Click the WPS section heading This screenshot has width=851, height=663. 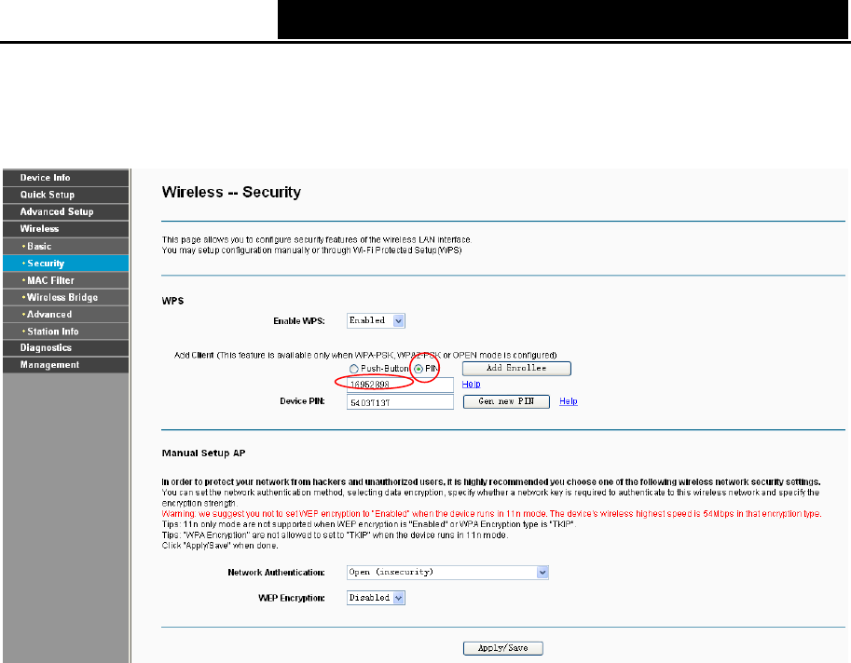[172, 301]
